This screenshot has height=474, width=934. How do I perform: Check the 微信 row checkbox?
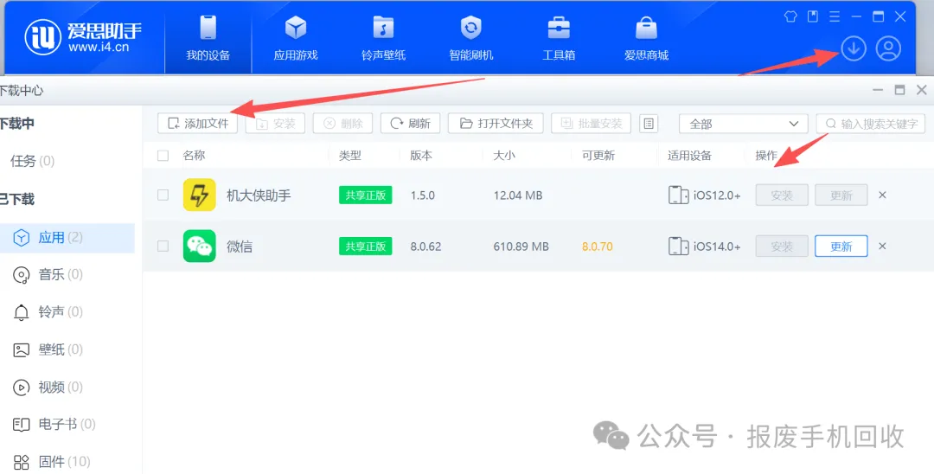click(163, 246)
